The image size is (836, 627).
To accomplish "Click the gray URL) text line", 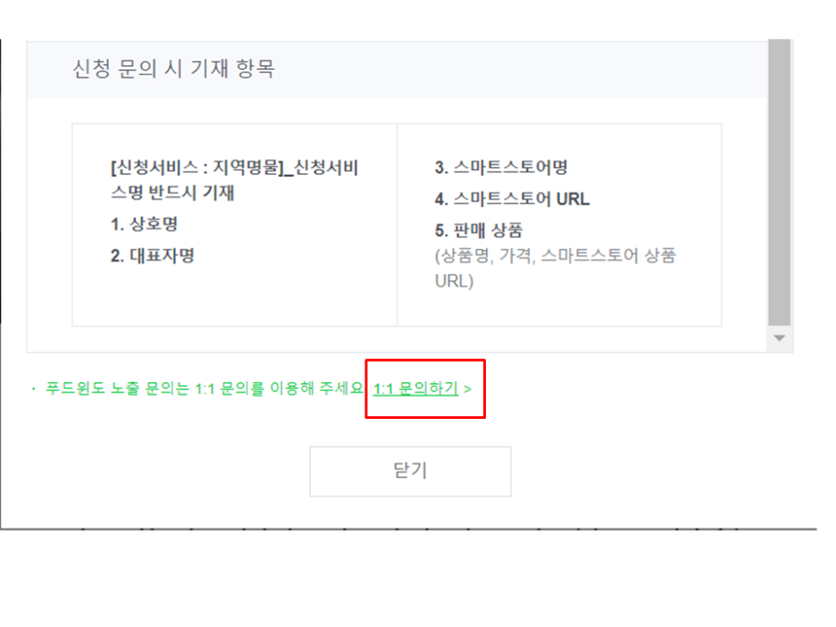I will pyautogui.click(x=455, y=281).
